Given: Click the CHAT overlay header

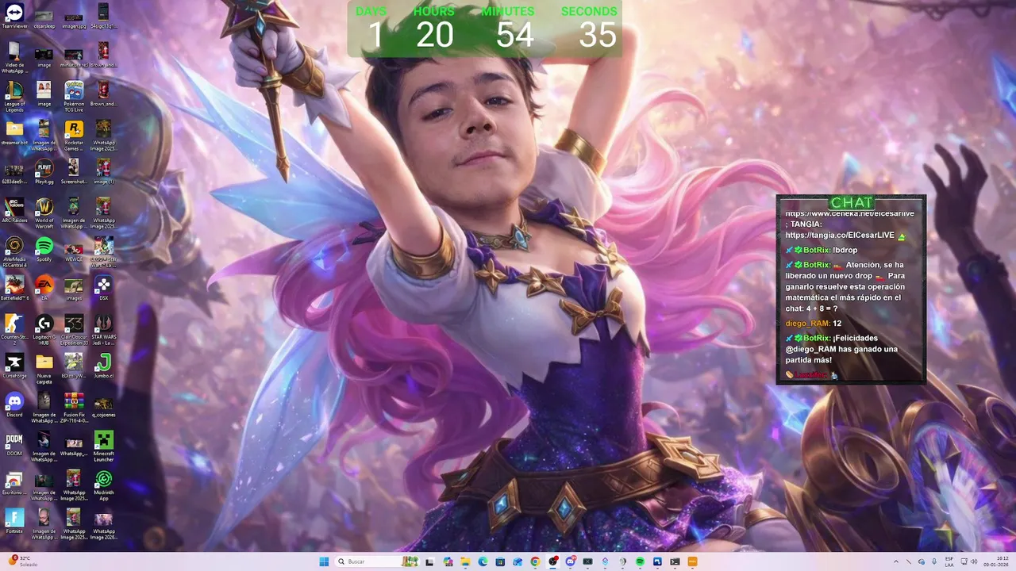Looking at the screenshot, I should 851,203.
